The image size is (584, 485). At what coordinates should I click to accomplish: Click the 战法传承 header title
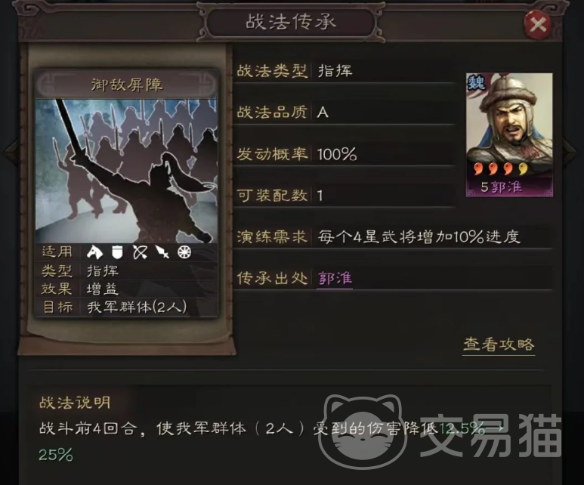[291, 22]
